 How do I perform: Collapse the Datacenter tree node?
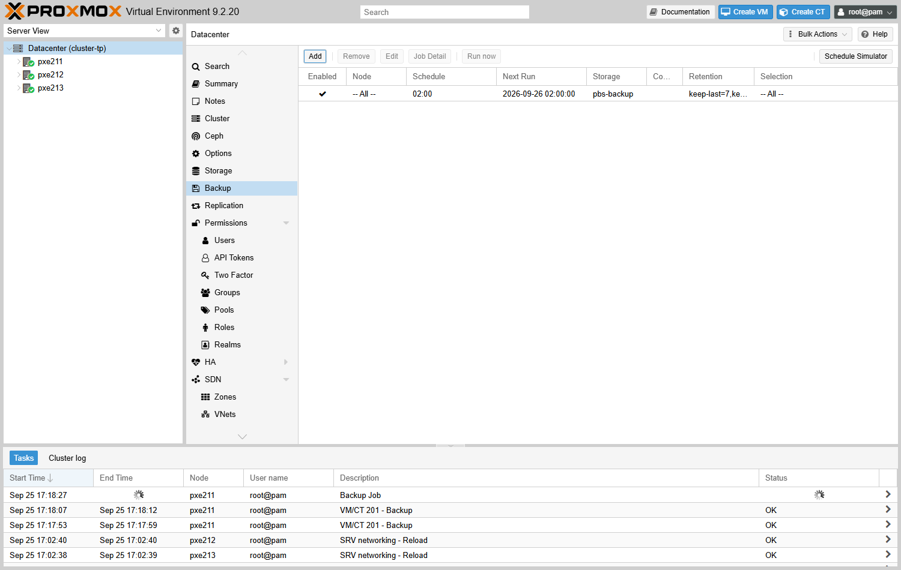pyautogui.click(x=8, y=49)
